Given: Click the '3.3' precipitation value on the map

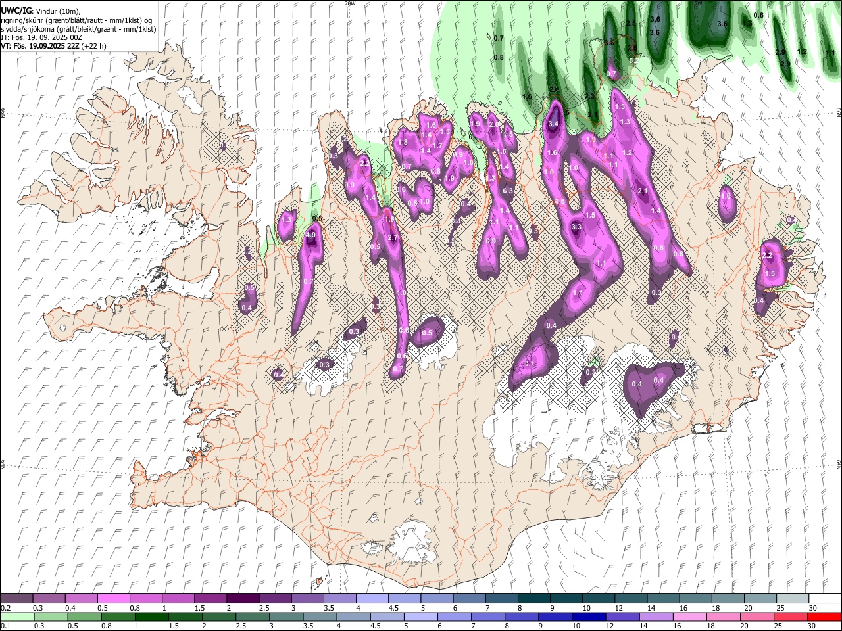Looking at the screenshot, I should (576, 227).
